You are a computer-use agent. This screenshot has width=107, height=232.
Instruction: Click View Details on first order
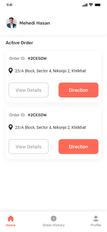[29, 90]
